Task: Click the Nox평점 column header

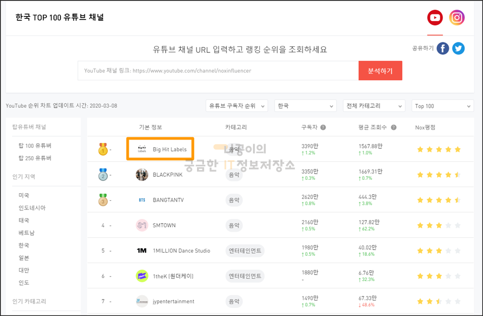Action: click(425, 127)
